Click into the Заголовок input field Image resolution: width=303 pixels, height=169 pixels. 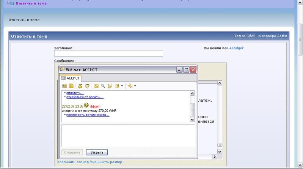pyautogui.click(x=108, y=54)
